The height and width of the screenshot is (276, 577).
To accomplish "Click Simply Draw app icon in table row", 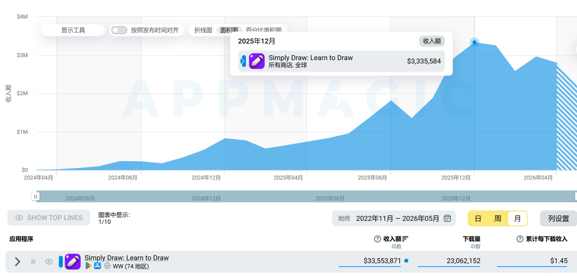I will point(72,261).
